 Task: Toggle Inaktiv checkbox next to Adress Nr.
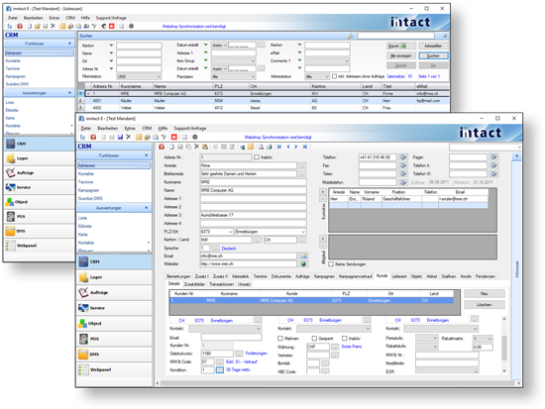(257, 157)
